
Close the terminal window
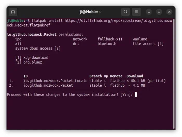tap(169, 12)
